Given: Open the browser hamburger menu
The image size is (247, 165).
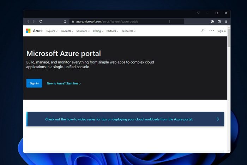Looking at the screenshot, I should 226,22.
